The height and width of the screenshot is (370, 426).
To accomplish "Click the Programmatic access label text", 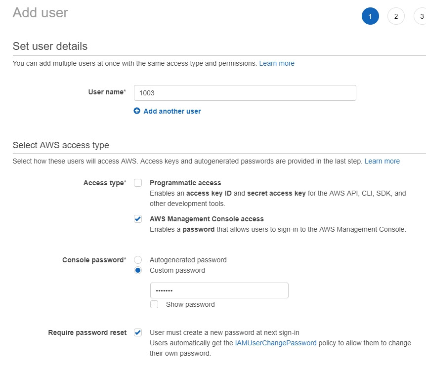I will [x=185, y=183].
